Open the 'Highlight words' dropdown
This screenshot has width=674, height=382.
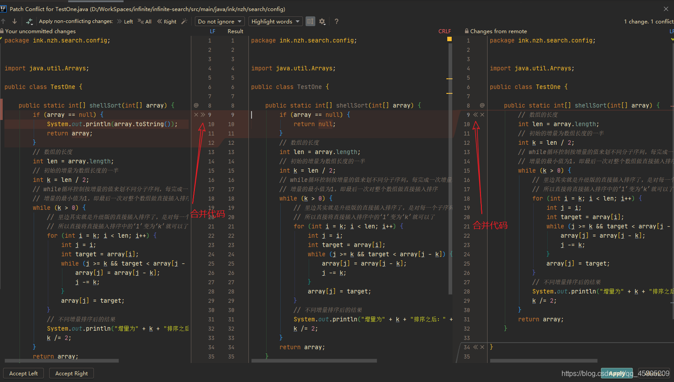coord(275,21)
